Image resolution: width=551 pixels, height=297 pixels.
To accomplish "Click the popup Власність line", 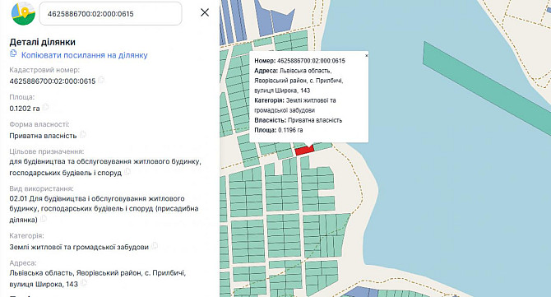I will tap(298, 120).
